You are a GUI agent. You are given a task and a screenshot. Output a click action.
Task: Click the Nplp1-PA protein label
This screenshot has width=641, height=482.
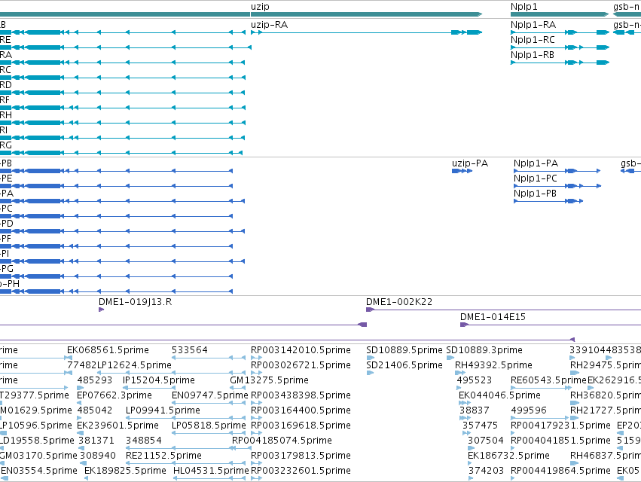[536, 163]
